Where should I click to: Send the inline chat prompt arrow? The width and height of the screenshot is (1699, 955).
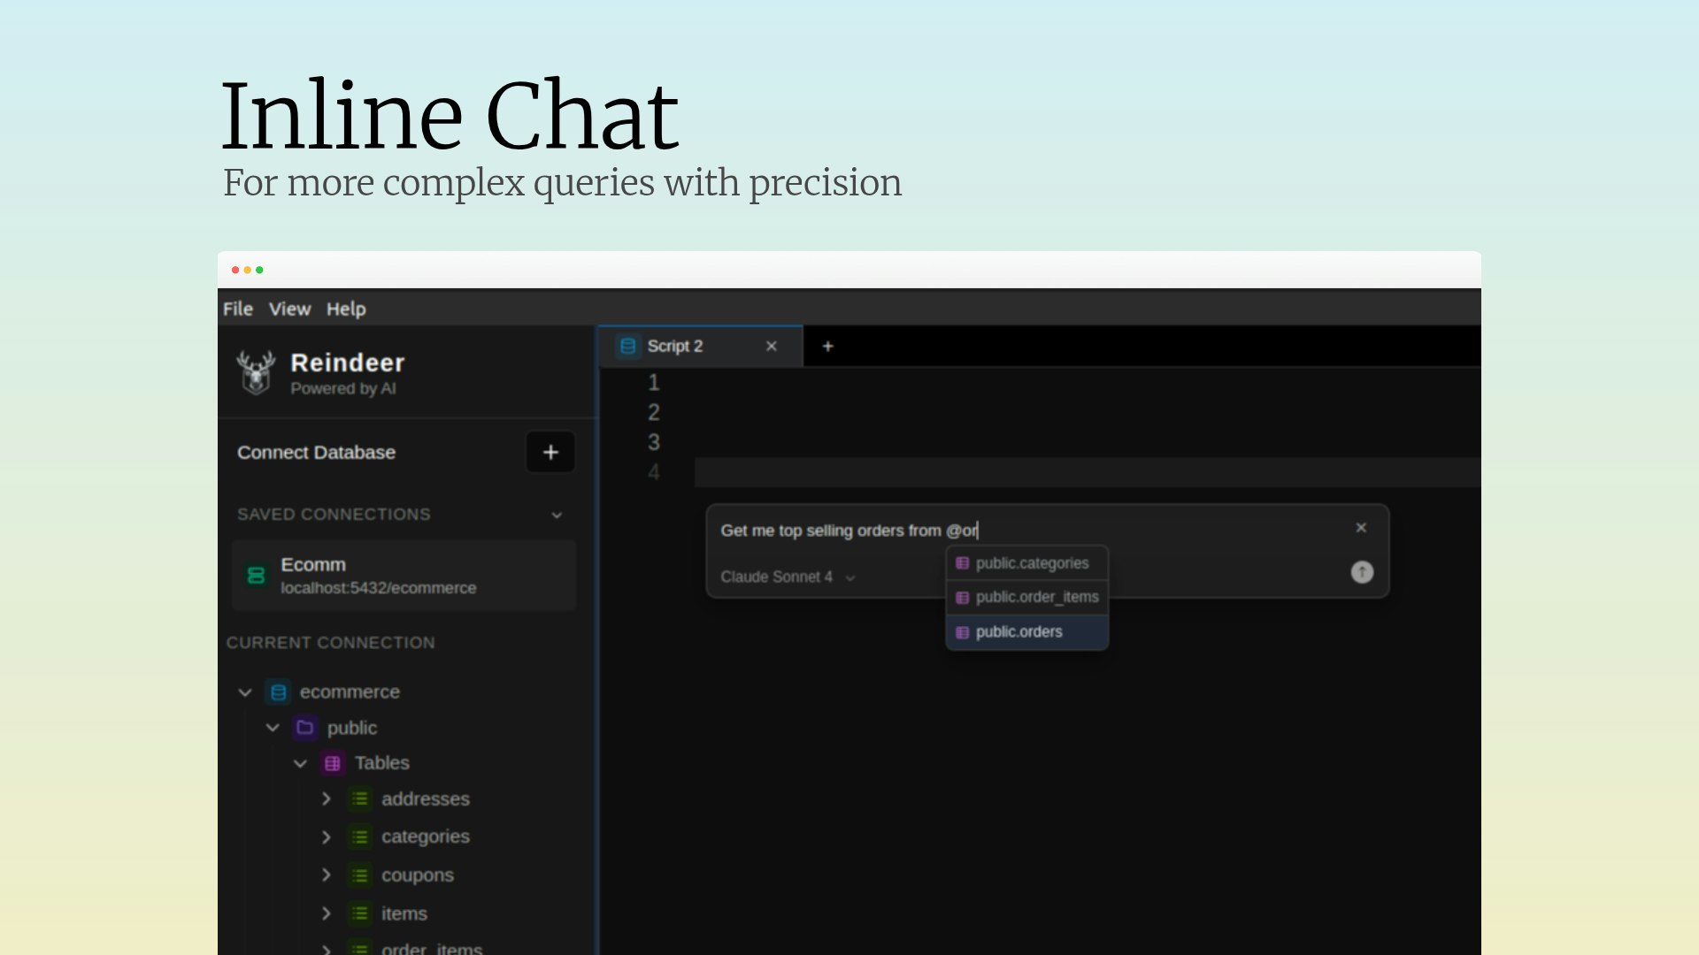(1362, 573)
